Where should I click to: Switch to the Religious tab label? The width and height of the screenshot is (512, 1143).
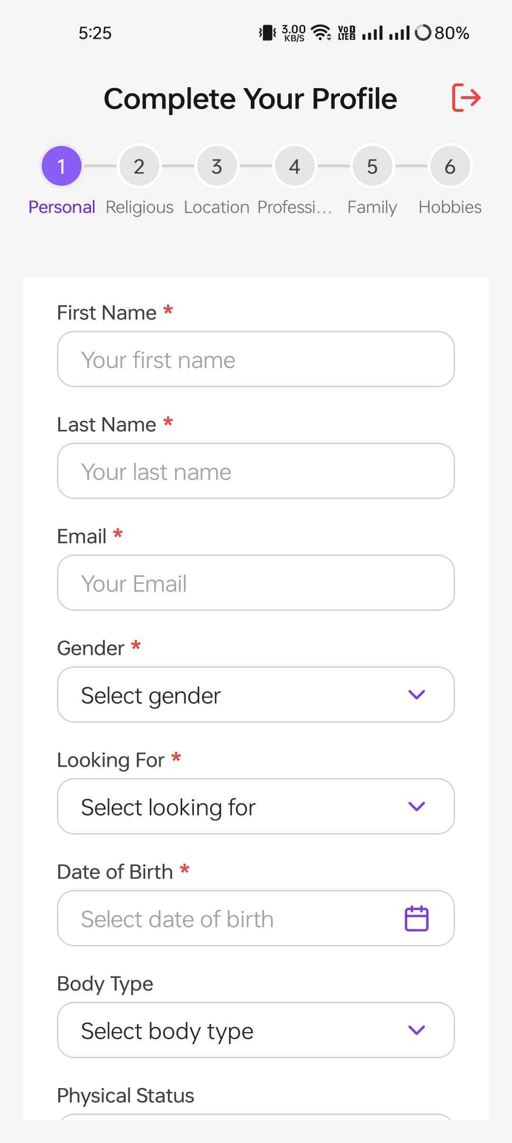[x=139, y=207]
